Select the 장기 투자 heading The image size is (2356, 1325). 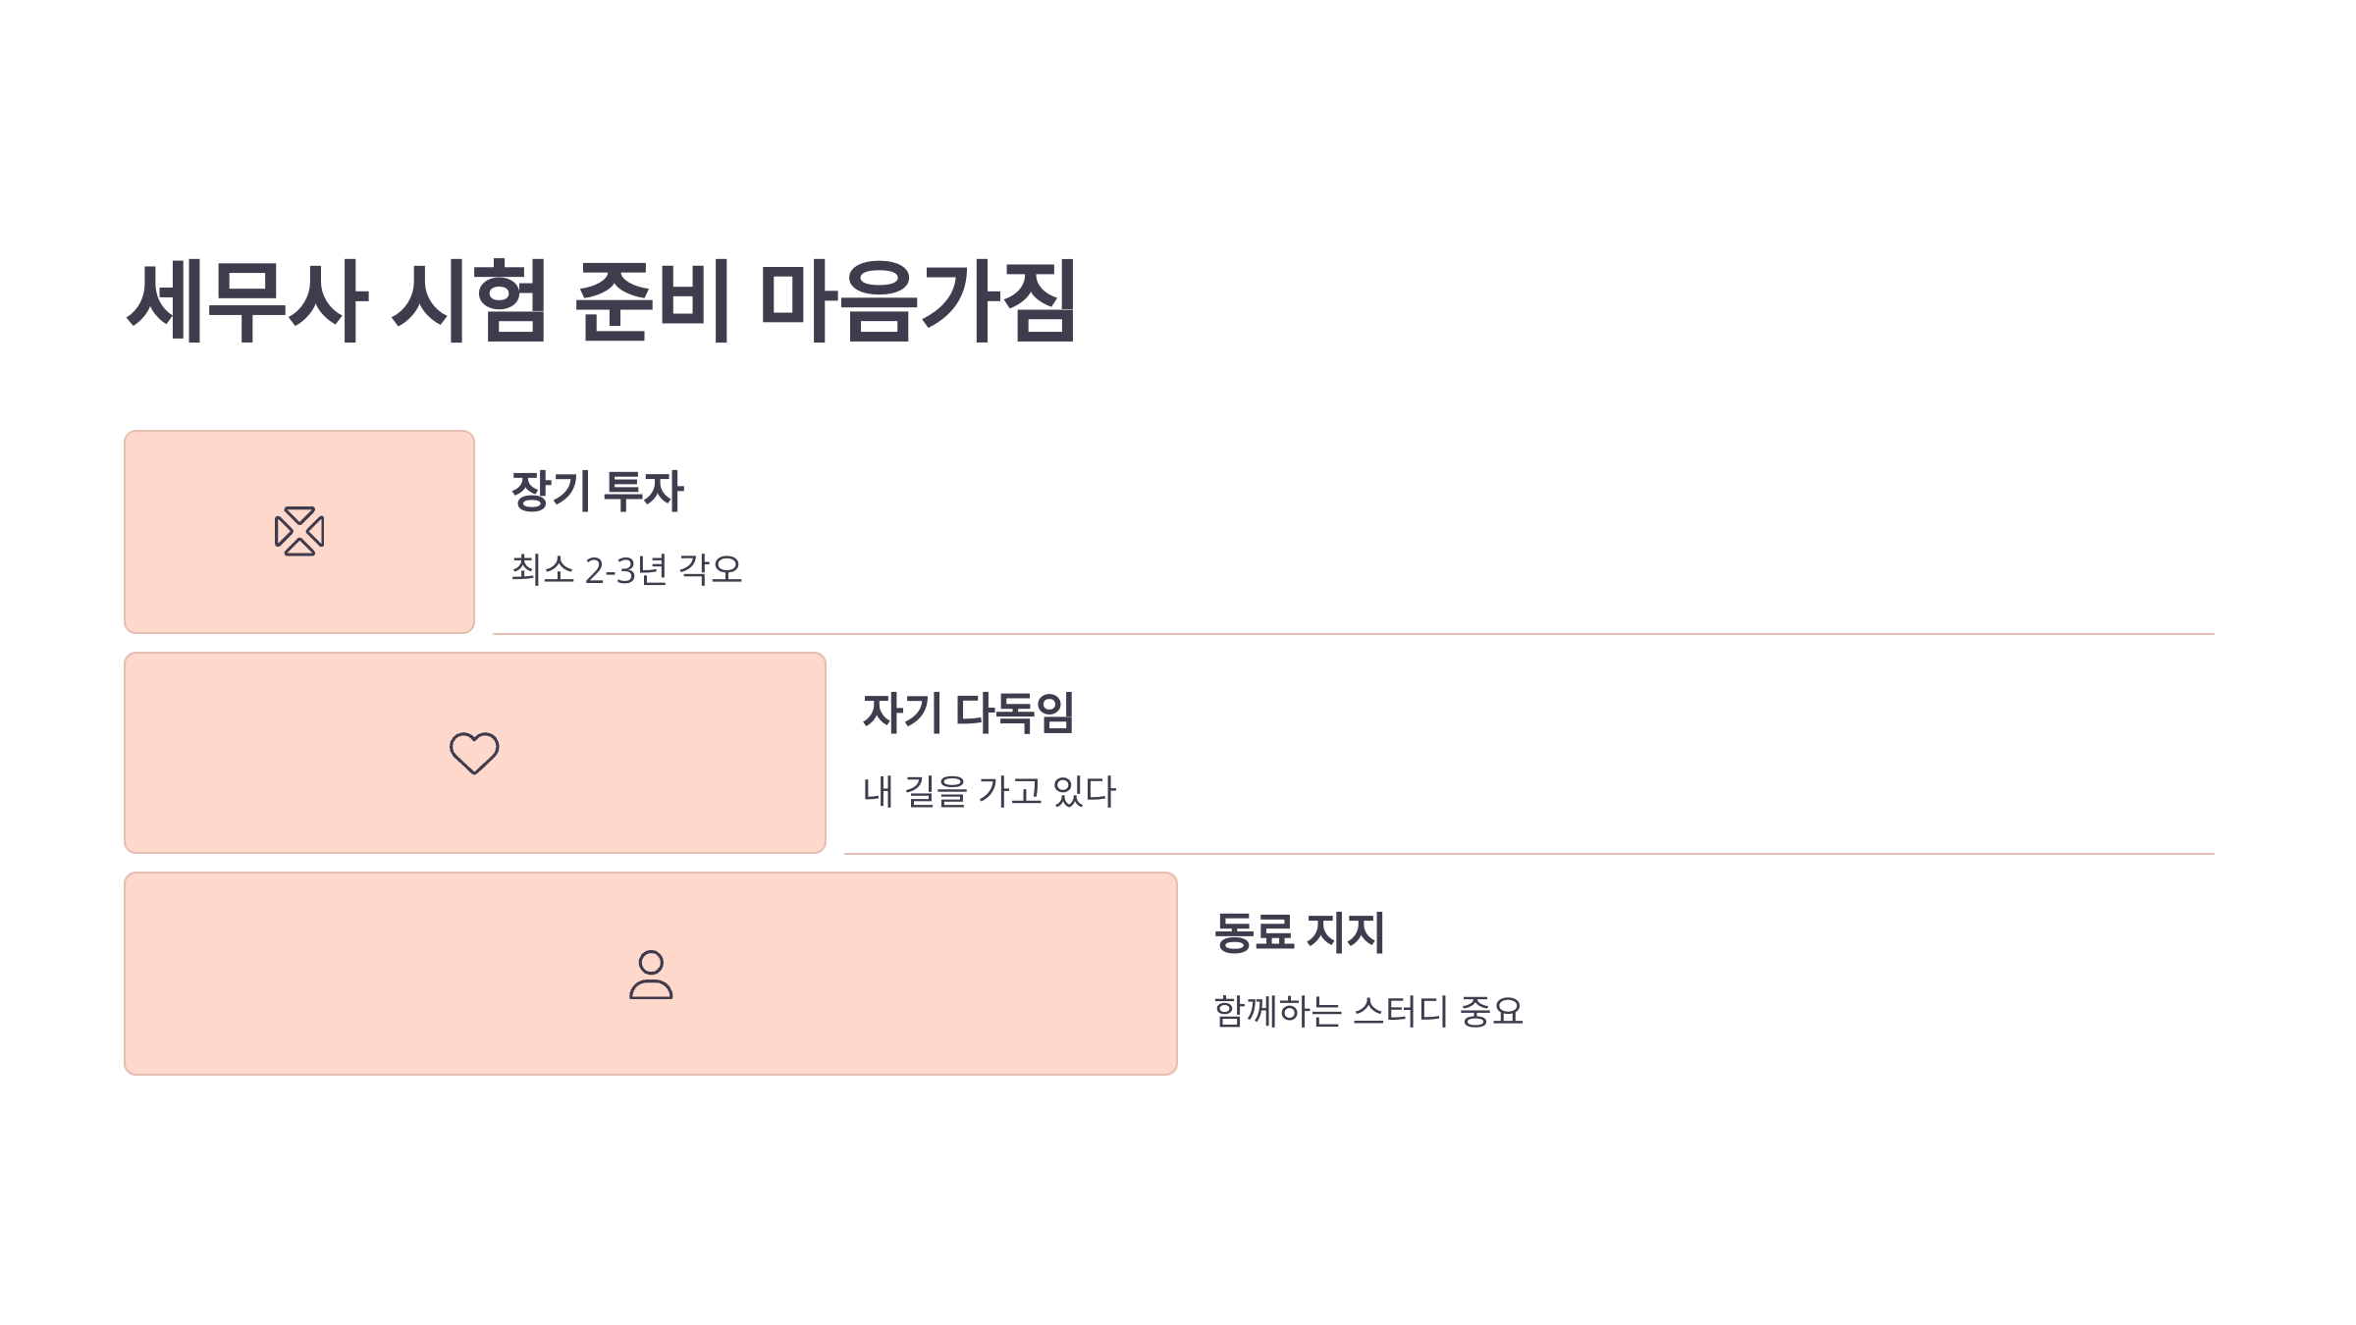(597, 491)
